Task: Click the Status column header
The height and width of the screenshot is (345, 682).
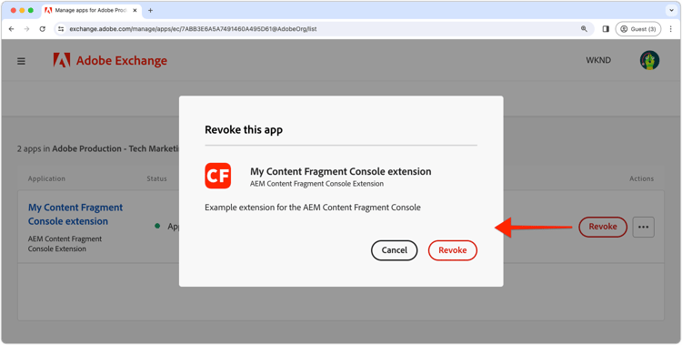Action: (156, 178)
